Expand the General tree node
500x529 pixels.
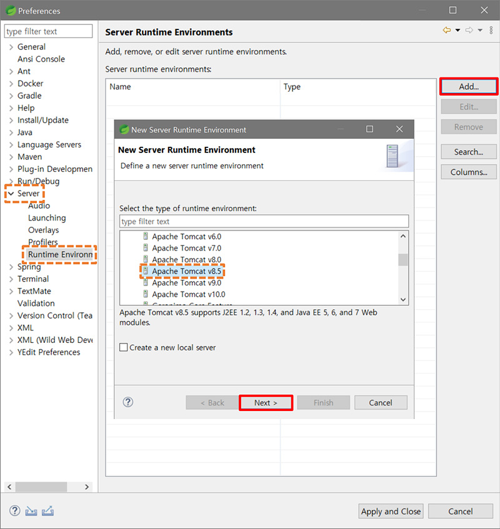11,47
